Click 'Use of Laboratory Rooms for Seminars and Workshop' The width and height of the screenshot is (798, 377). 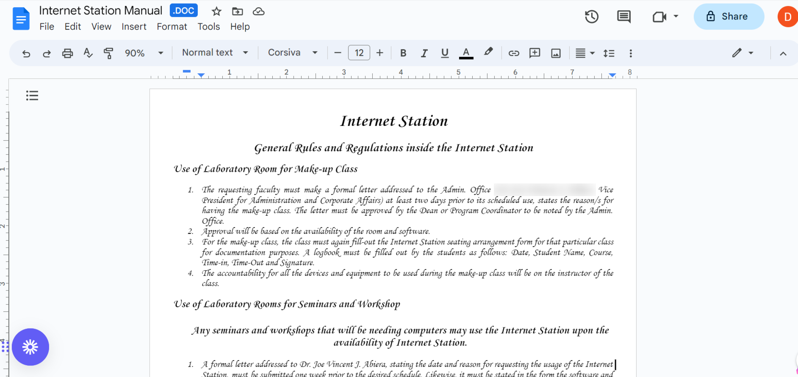(x=287, y=304)
